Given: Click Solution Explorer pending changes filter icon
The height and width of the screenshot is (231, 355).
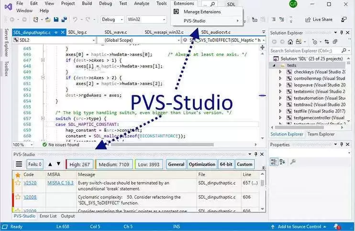Looking at the screenshot, I should 315,42.
